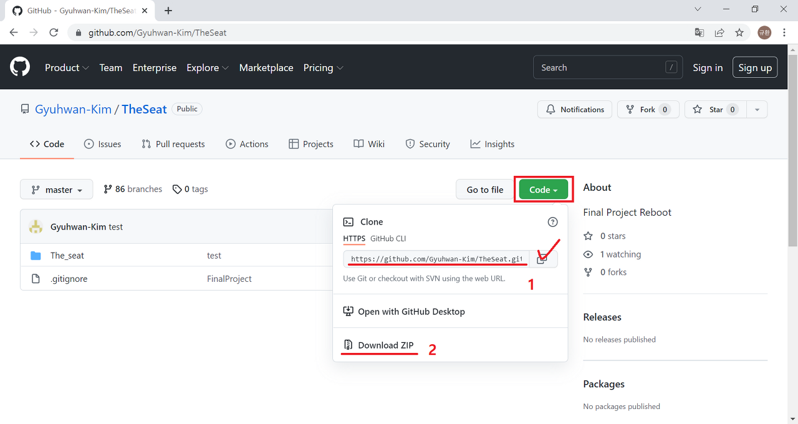
Task: View the site lock icon info
Action: pyautogui.click(x=79, y=32)
